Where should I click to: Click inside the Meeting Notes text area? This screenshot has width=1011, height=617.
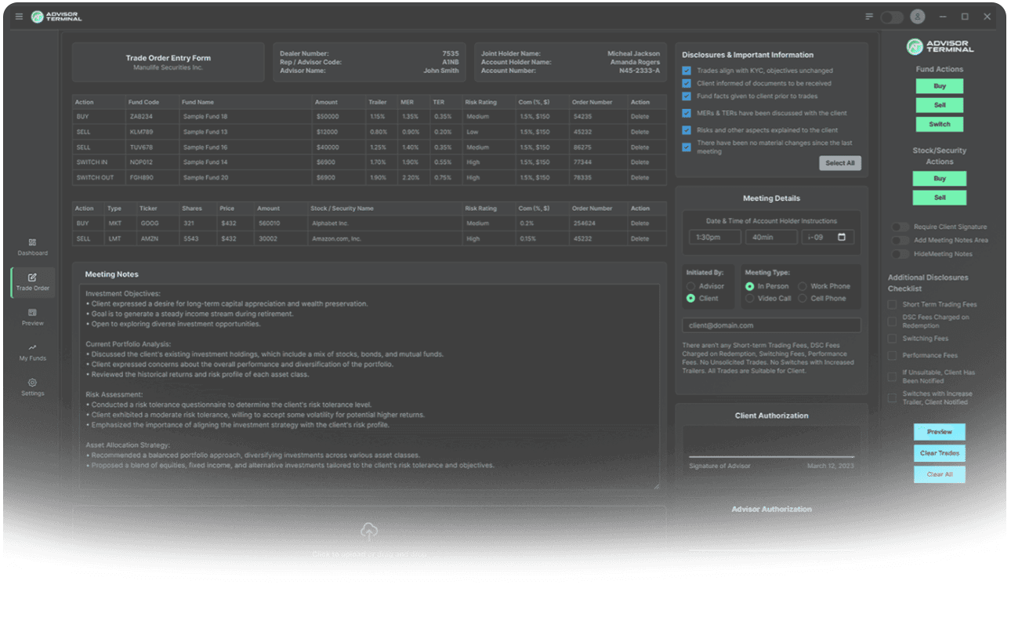[369, 387]
